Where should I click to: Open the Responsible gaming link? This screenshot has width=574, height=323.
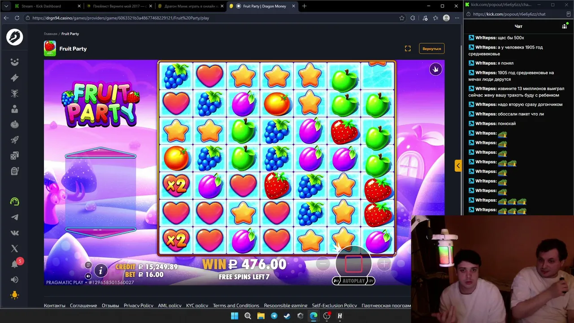click(x=286, y=306)
